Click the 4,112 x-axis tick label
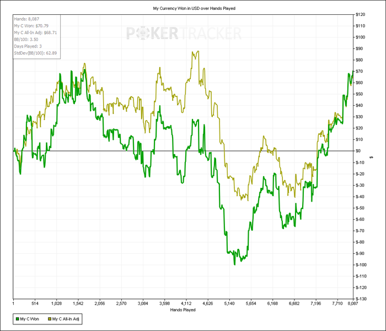 point(186,303)
